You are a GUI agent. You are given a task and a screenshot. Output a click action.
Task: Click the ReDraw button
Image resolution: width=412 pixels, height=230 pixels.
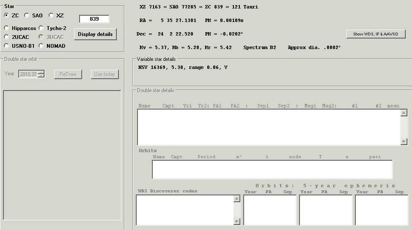pos(68,74)
